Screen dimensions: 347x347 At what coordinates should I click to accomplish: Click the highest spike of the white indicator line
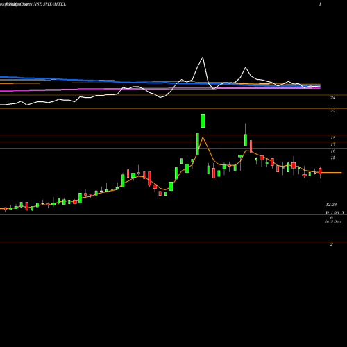click(x=203, y=58)
